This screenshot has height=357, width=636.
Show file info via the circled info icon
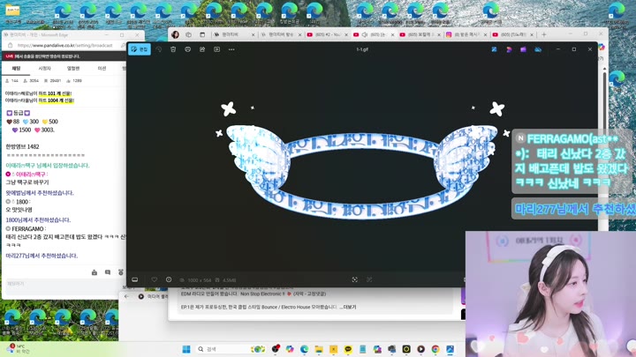click(169, 279)
